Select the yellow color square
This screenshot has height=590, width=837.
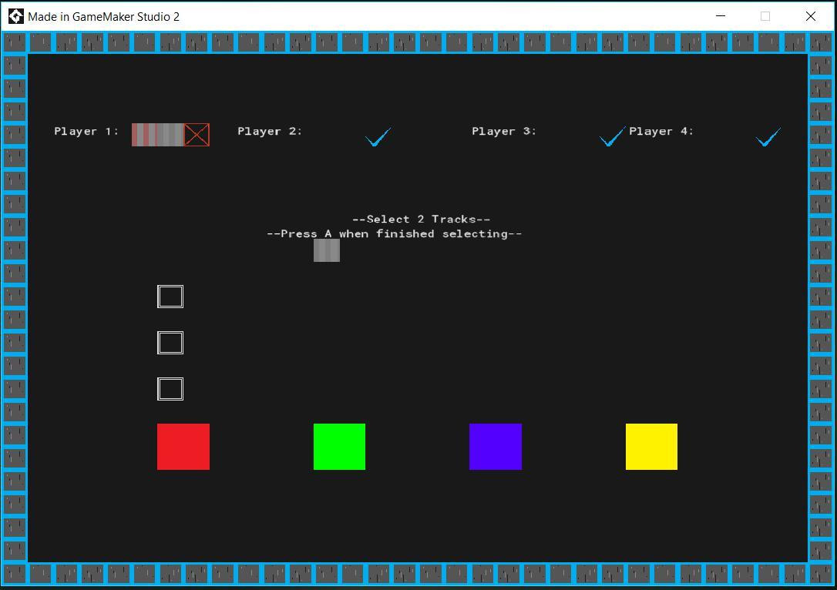tap(651, 447)
